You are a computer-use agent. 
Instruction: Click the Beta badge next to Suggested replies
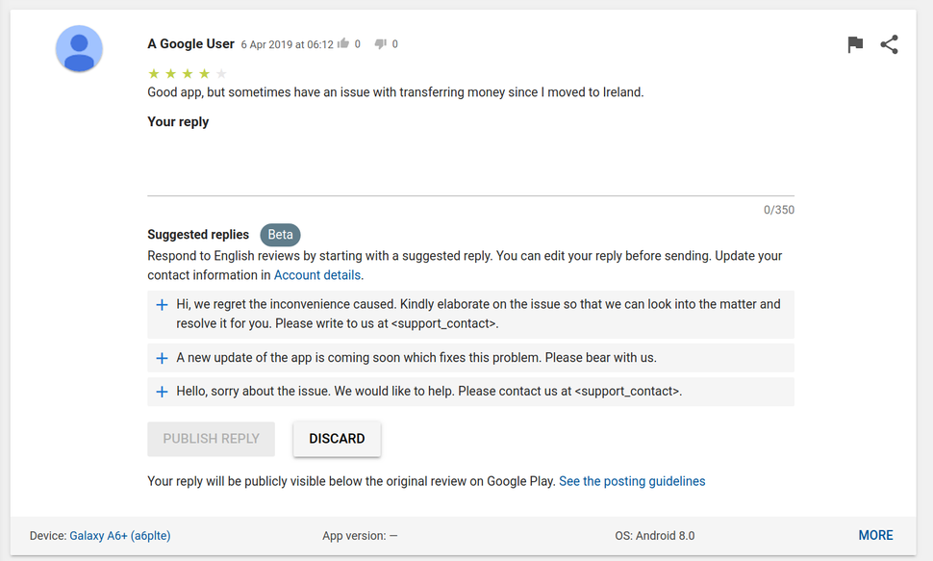tap(280, 234)
